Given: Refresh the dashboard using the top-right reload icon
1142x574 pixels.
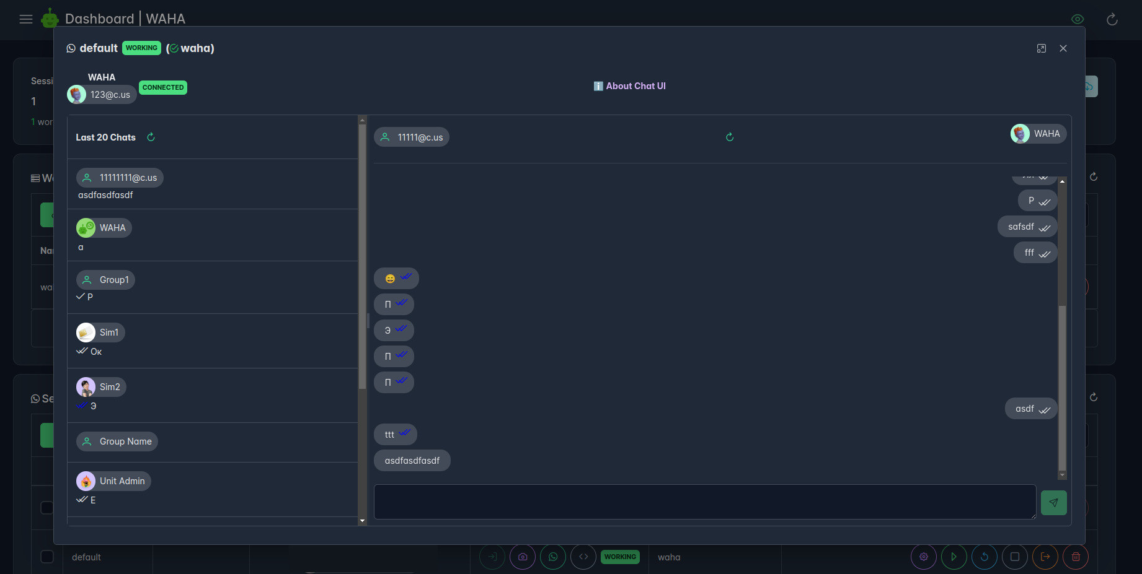Looking at the screenshot, I should [1112, 19].
